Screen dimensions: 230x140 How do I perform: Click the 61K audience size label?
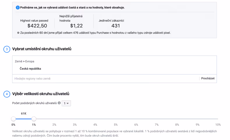(x=24, y=113)
